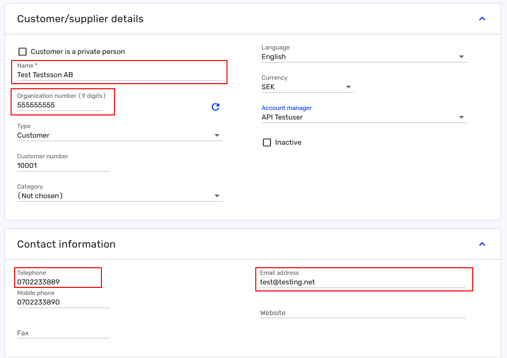Viewport: 507px width, 358px height.
Task: Check 'Customer is a private person' checkbox
Action: [x=23, y=52]
